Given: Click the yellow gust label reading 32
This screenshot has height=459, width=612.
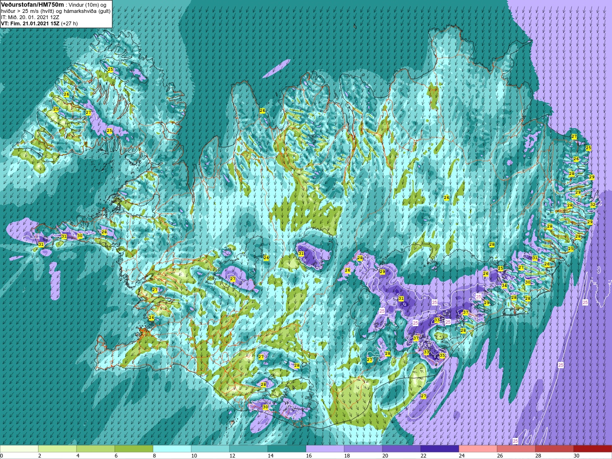Looking at the screenshot, I should coord(592,205).
